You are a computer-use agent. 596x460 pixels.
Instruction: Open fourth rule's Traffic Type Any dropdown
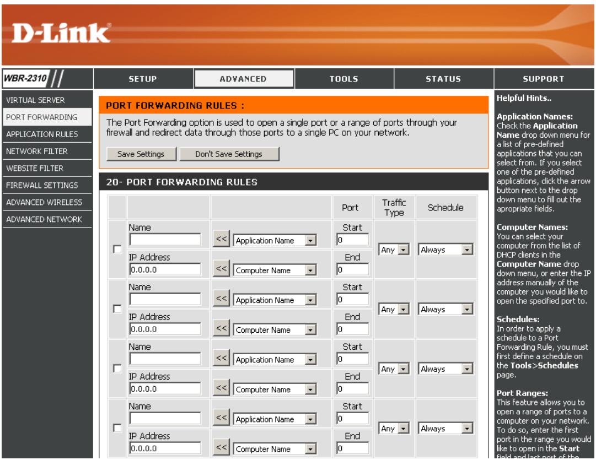(394, 429)
